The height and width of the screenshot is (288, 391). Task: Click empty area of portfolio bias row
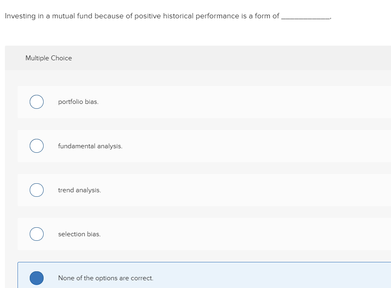point(244,102)
